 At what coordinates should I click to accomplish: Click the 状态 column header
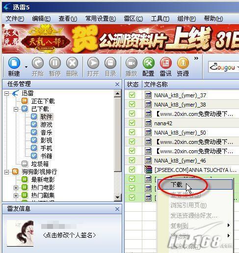[x=133, y=84]
